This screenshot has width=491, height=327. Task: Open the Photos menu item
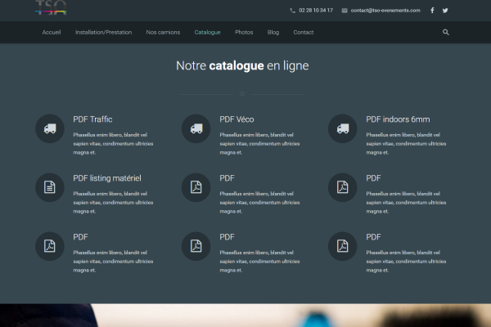[244, 32]
